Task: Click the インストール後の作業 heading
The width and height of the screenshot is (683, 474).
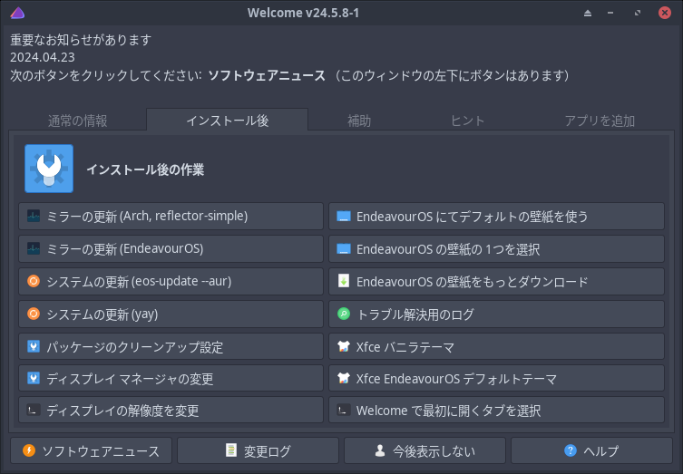Action: click(145, 169)
